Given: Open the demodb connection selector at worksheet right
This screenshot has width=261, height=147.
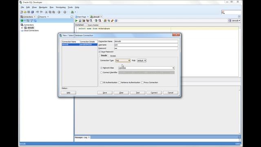Looking at the screenshot, I should (x=234, y=21).
